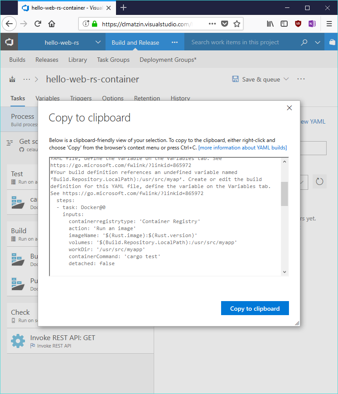The width and height of the screenshot is (338, 394).
Task: Open the Library page
Action: click(78, 60)
